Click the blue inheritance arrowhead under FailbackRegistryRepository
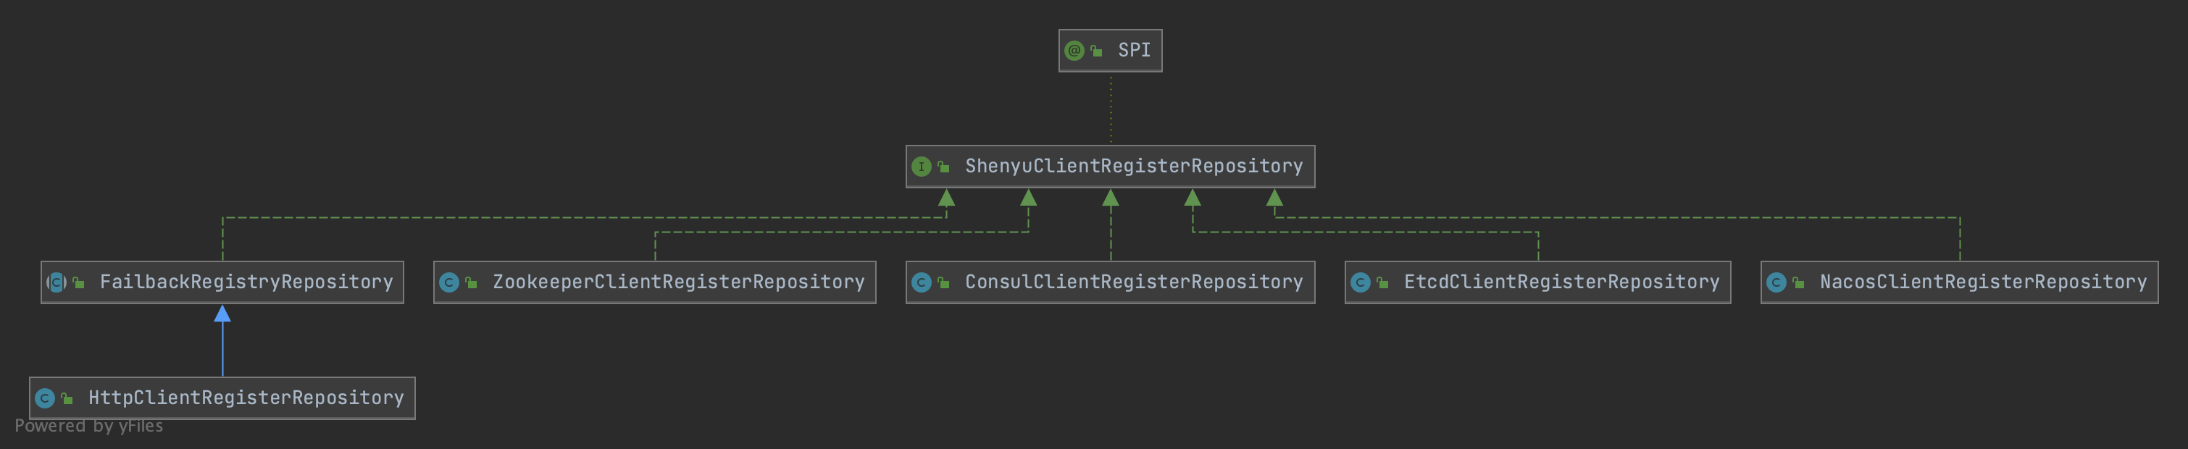 pos(222,314)
